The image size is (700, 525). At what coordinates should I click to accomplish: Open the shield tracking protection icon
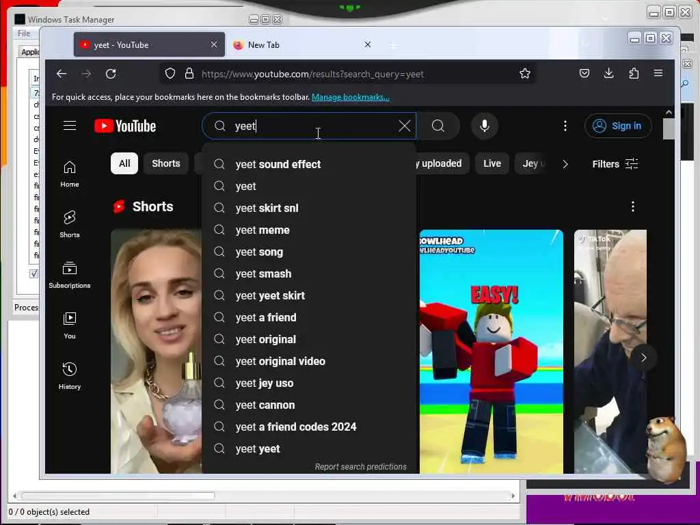coord(170,74)
